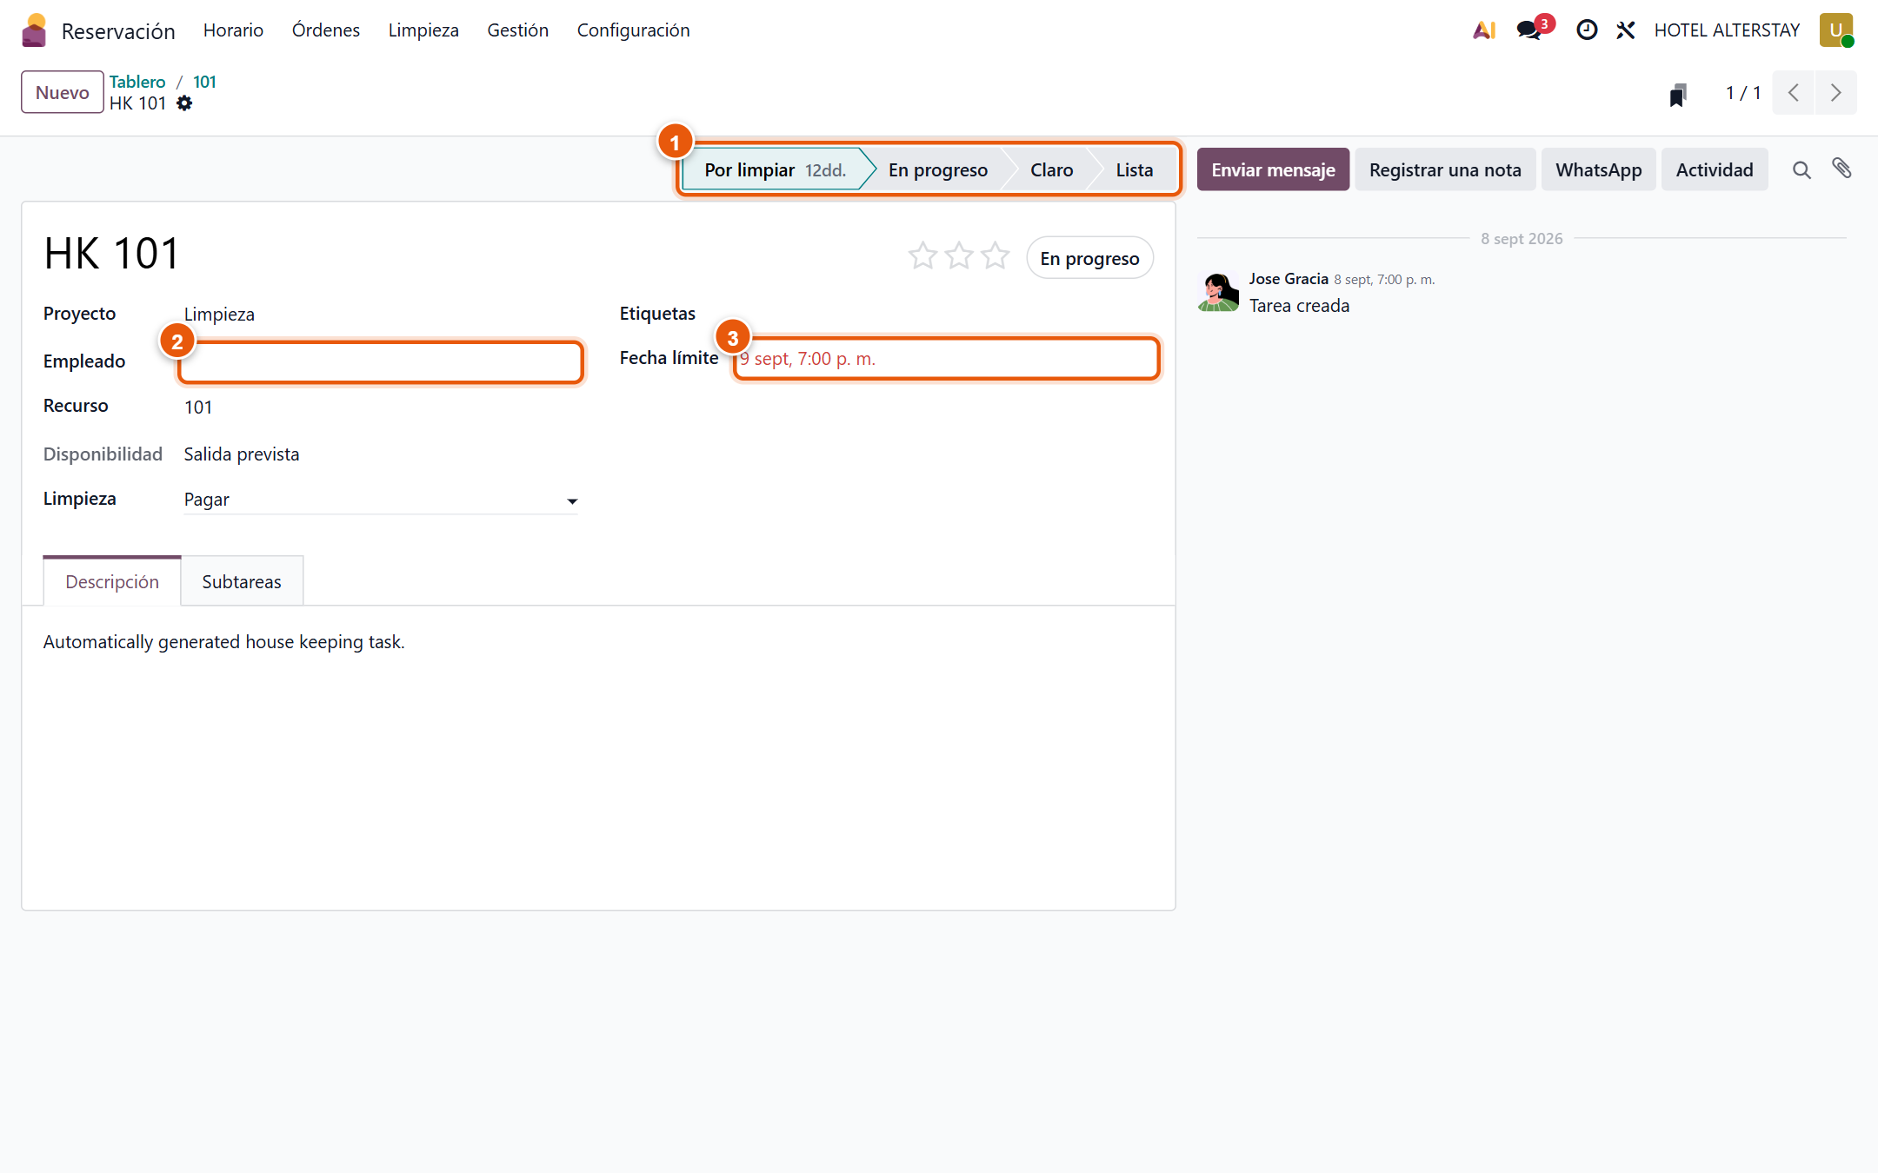Open the user avatar menu

[x=1836, y=30]
